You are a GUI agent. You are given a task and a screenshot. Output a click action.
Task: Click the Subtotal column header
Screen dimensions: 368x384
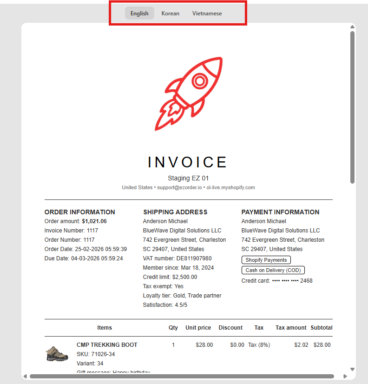click(322, 328)
